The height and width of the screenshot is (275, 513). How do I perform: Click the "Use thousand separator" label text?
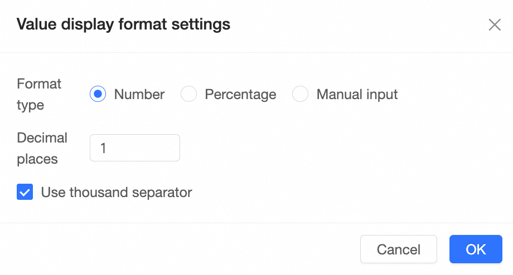click(x=117, y=193)
